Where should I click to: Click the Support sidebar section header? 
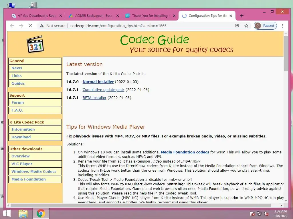click(35, 95)
